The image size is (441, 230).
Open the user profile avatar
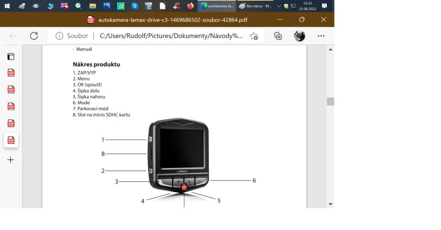(300, 36)
